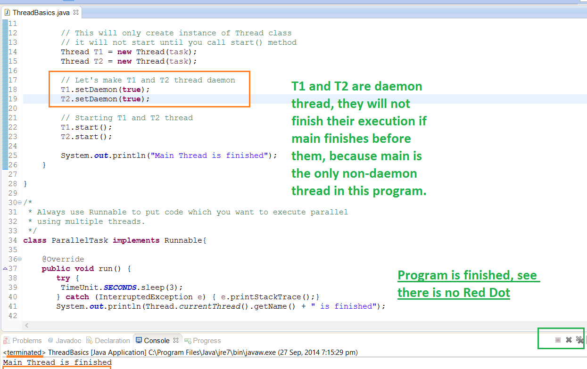Close the ThreadBasics.java editor tab
587x369 pixels.
(x=75, y=13)
